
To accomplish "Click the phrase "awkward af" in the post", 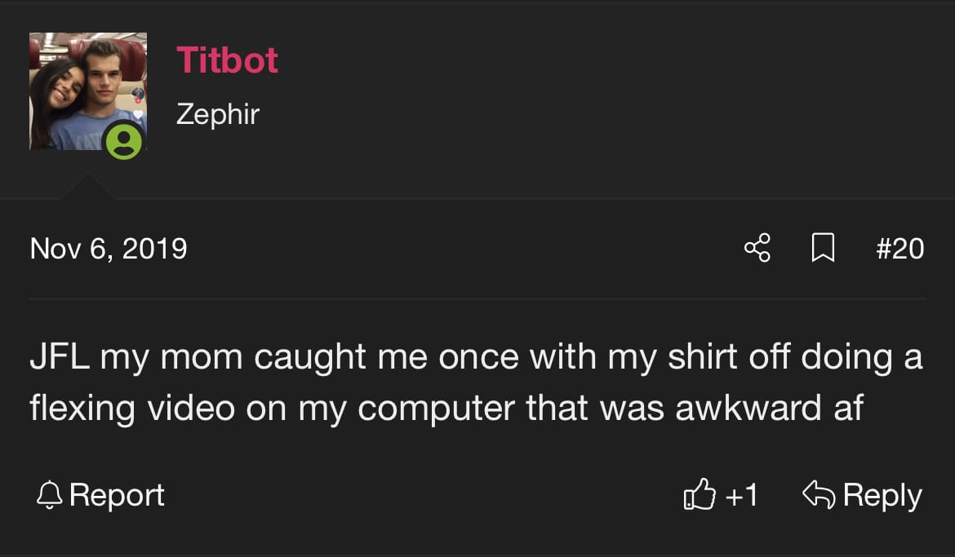I will point(769,409).
